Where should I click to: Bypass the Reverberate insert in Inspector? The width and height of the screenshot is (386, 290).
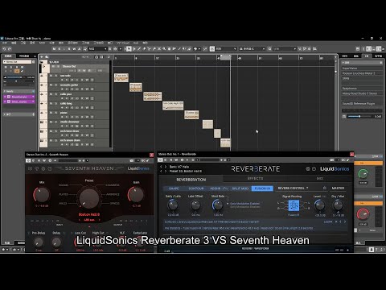click(x=5, y=97)
